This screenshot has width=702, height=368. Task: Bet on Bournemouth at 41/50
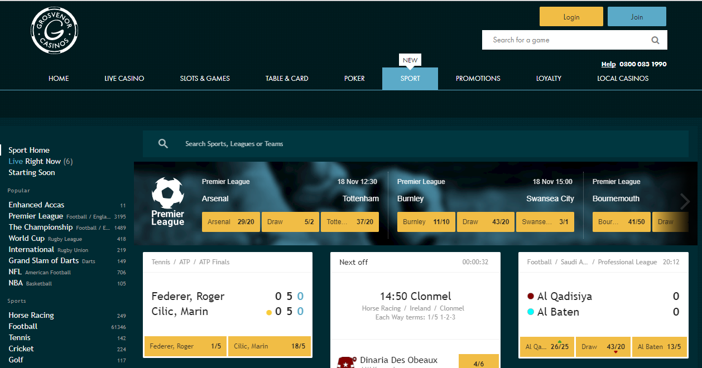pos(622,222)
